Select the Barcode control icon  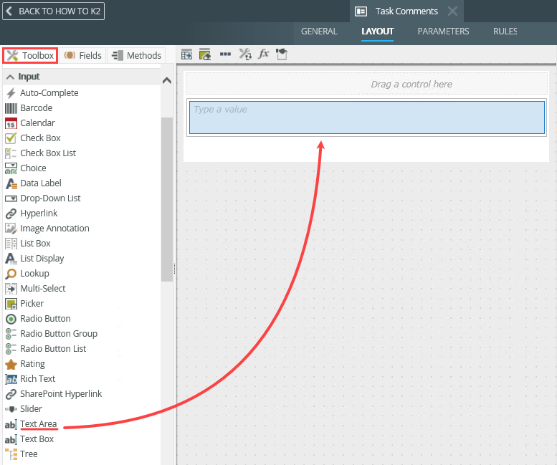[x=11, y=108]
